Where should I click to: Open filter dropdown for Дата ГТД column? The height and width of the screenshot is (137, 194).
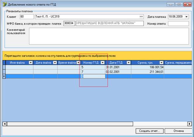pyautogui.click(x=128, y=63)
